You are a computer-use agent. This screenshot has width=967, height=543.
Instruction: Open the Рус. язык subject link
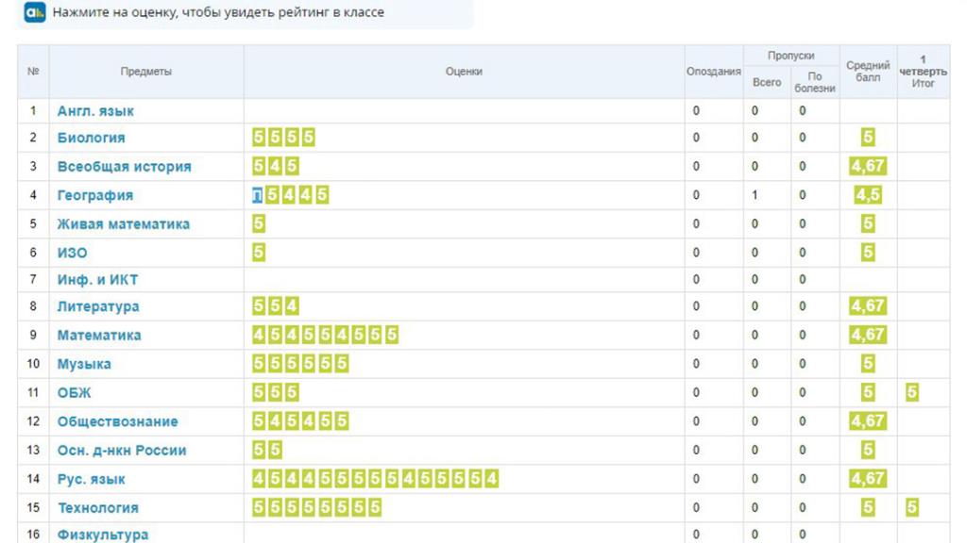point(92,480)
